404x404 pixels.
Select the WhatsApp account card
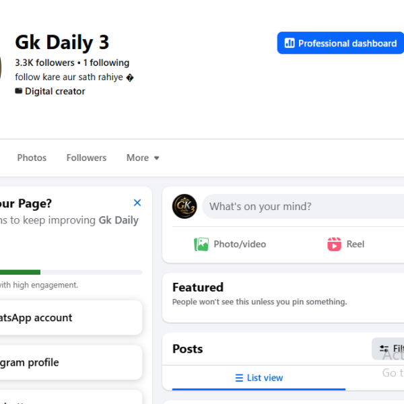[71, 318]
